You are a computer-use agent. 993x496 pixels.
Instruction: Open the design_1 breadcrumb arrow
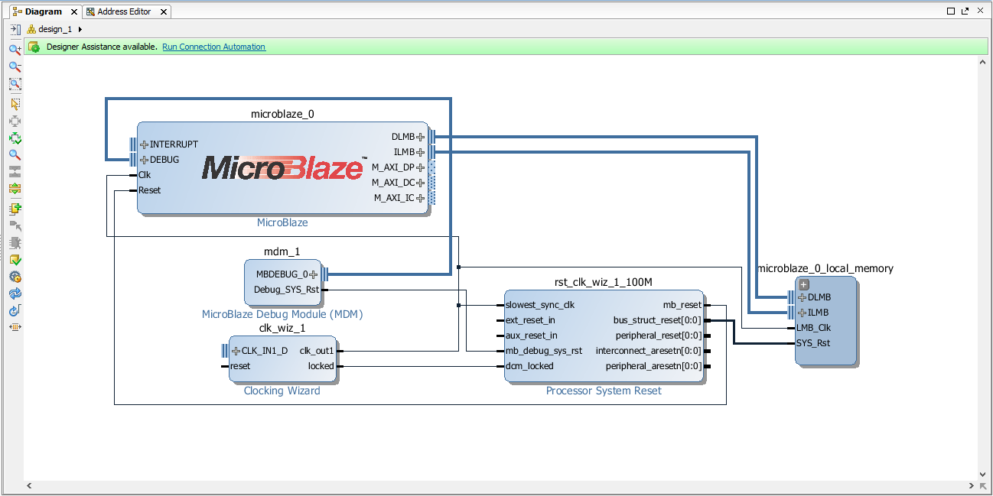pyautogui.click(x=80, y=29)
